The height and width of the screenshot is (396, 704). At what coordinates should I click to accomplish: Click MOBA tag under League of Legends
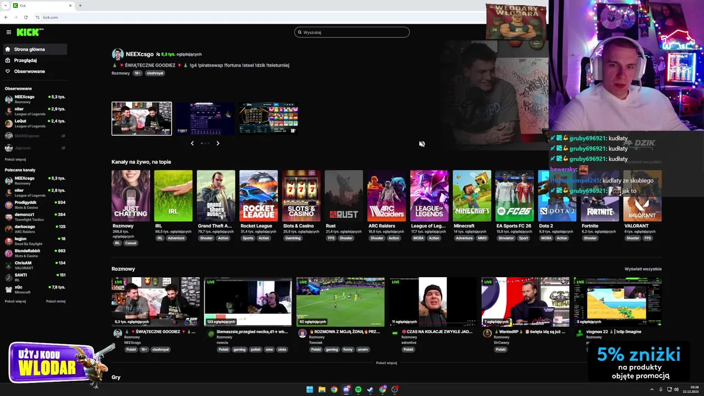tap(419, 238)
